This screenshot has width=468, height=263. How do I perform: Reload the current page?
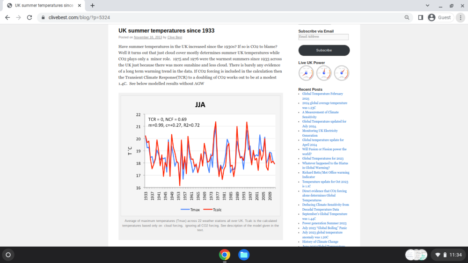click(x=29, y=18)
